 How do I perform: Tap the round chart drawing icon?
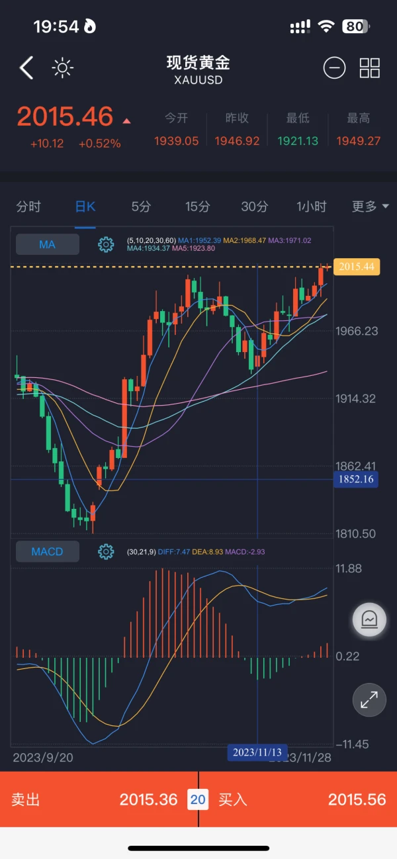369,619
